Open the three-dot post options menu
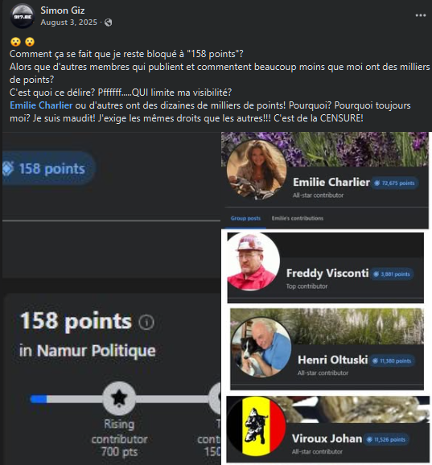432x465 pixels. [421, 15]
